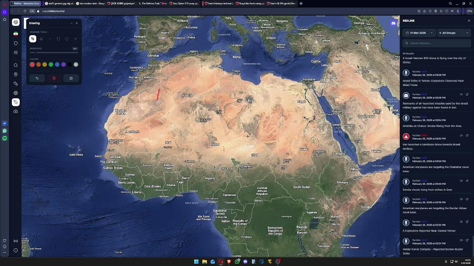474x266 pixels.
Task: Select the pen drawing tool in Drawing panel
Action: (x=33, y=39)
